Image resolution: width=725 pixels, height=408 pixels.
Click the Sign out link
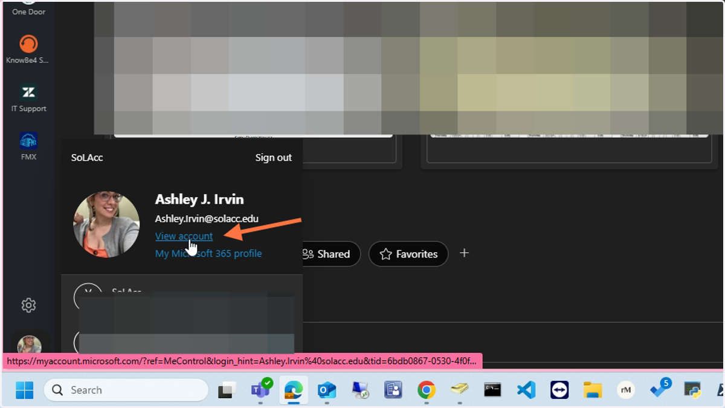tap(273, 158)
